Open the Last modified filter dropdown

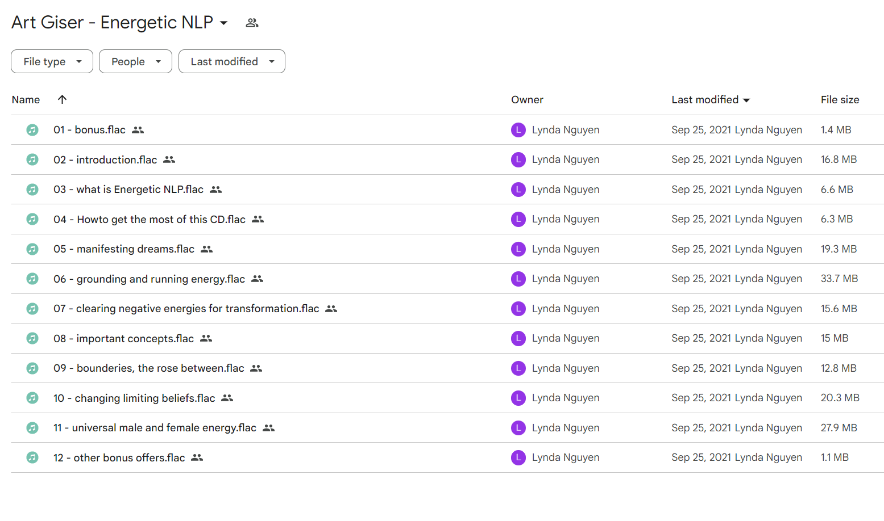[232, 61]
